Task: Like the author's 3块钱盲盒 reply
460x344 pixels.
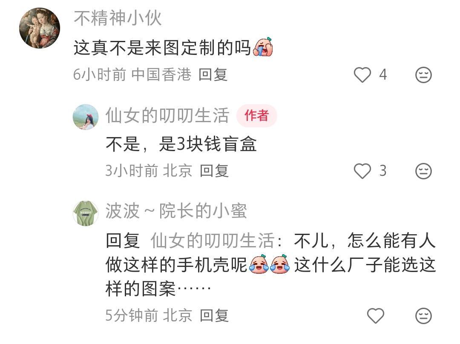Action: pos(362,171)
